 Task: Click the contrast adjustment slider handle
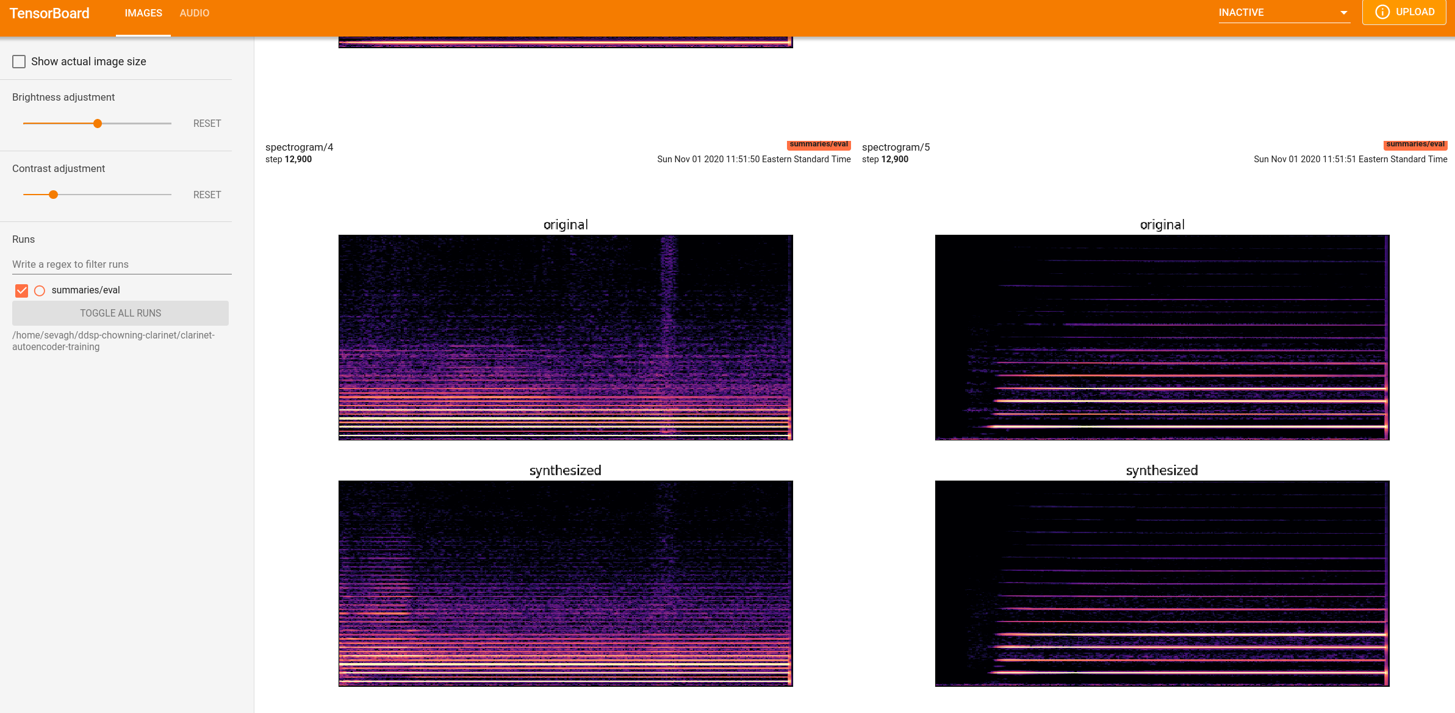(54, 195)
